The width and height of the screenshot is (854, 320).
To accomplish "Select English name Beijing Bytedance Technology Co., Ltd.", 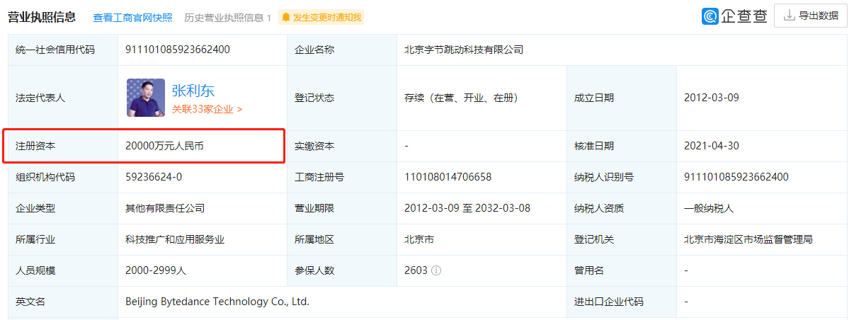I will click(217, 302).
